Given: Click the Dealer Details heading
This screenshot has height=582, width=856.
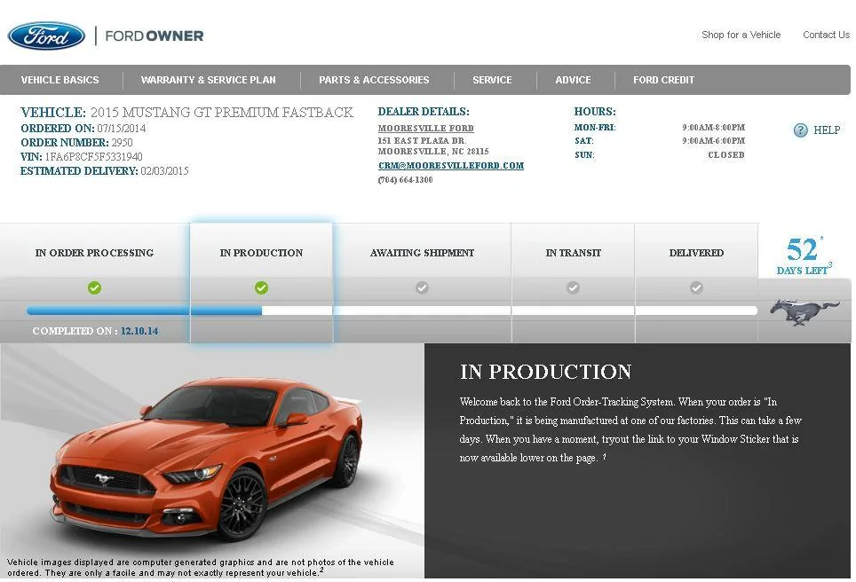Looking at the screenshot, I should click(x=423, y=111).
